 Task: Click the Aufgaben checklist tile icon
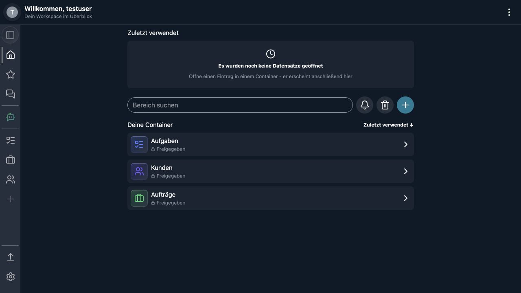click(139, 144)
